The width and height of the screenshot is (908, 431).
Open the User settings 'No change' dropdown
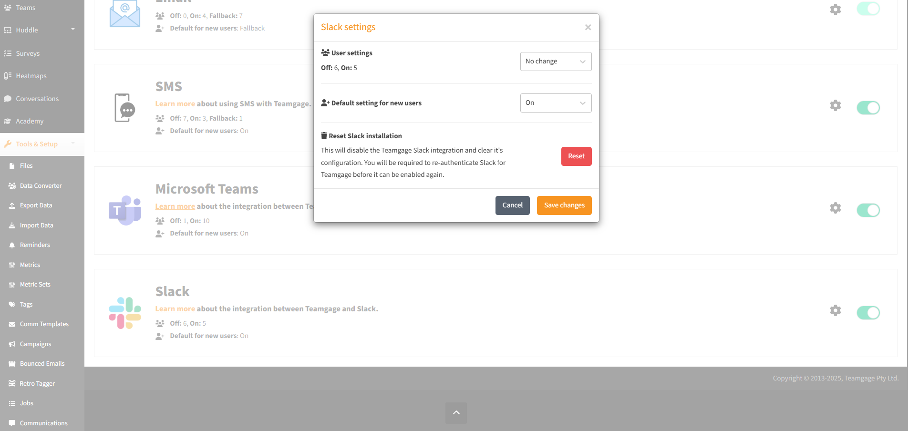pos(556,62)
